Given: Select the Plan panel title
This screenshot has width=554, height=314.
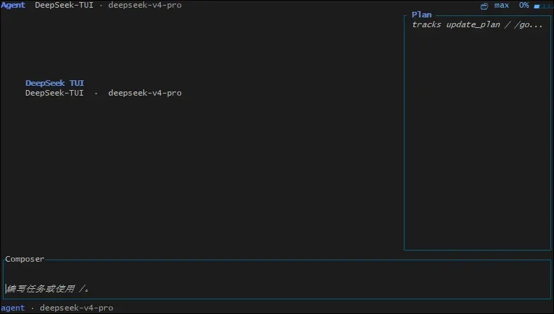Looking at the screenshot, I should point(421,15).
